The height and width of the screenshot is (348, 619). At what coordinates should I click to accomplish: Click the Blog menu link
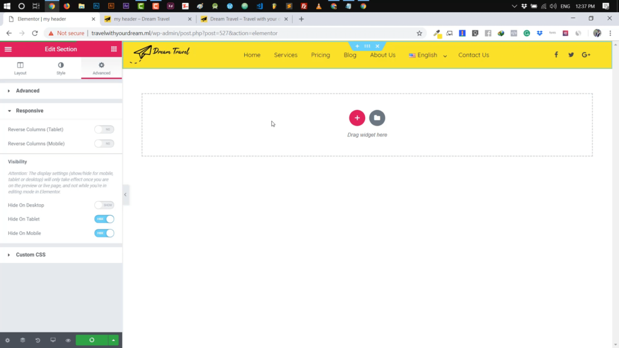[x=350, y=55]
